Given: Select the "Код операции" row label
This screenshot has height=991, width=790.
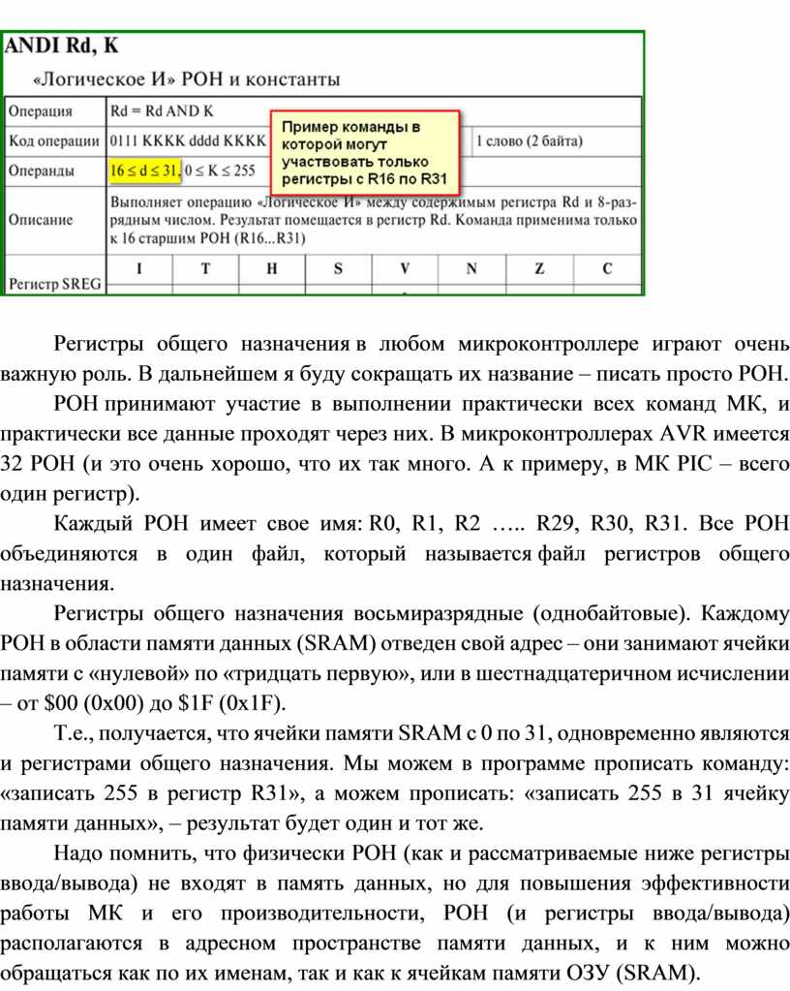Looking at the screenshot, I should pyautogui.click(x=53, y=141).
